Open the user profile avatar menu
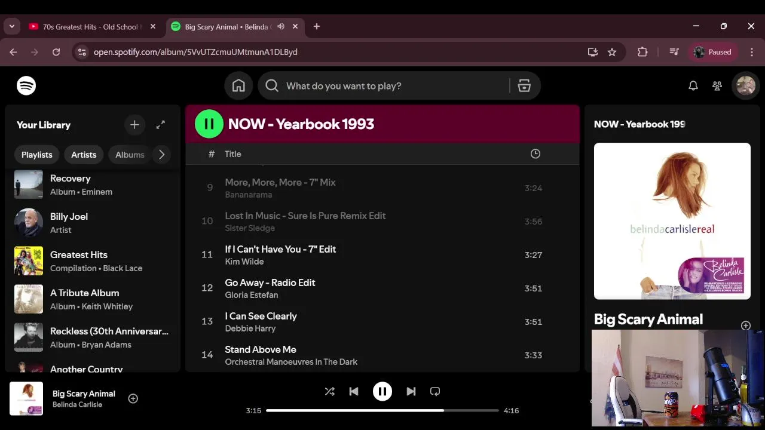 (746, 86)
